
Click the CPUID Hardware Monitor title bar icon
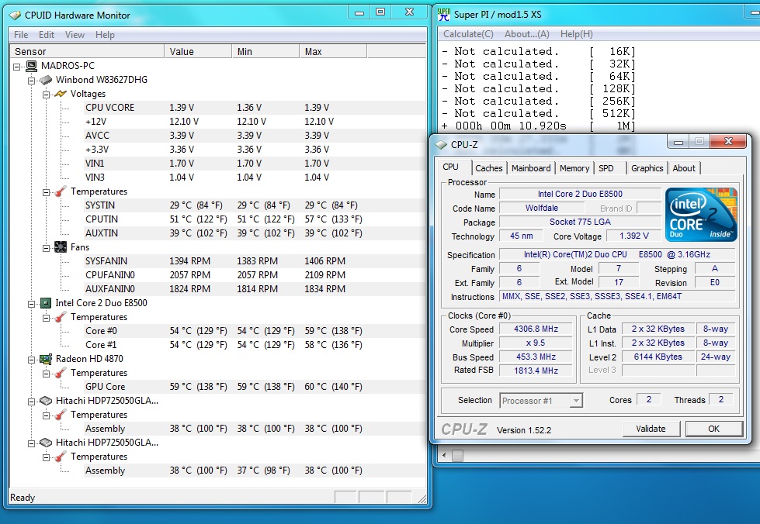coord(16,15)
